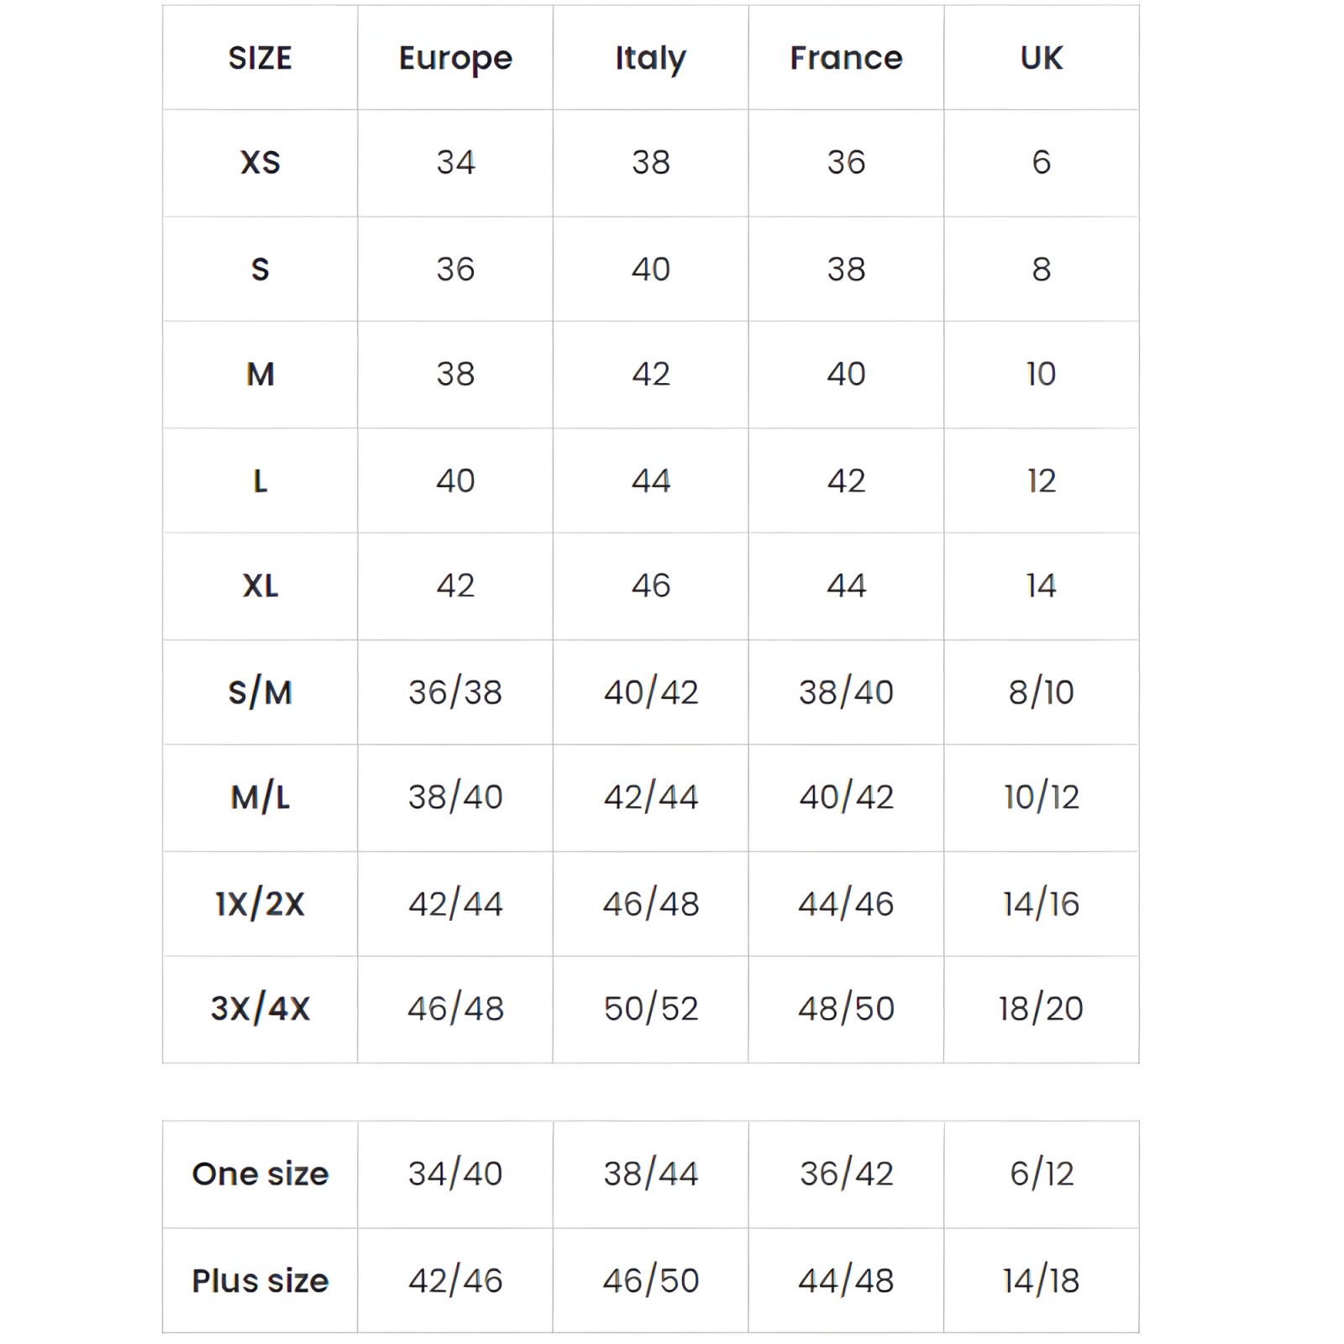Screen dimensions: 1344x1344
Task: Click the 6/12 UK cell
Action: coord(1041,1173)
